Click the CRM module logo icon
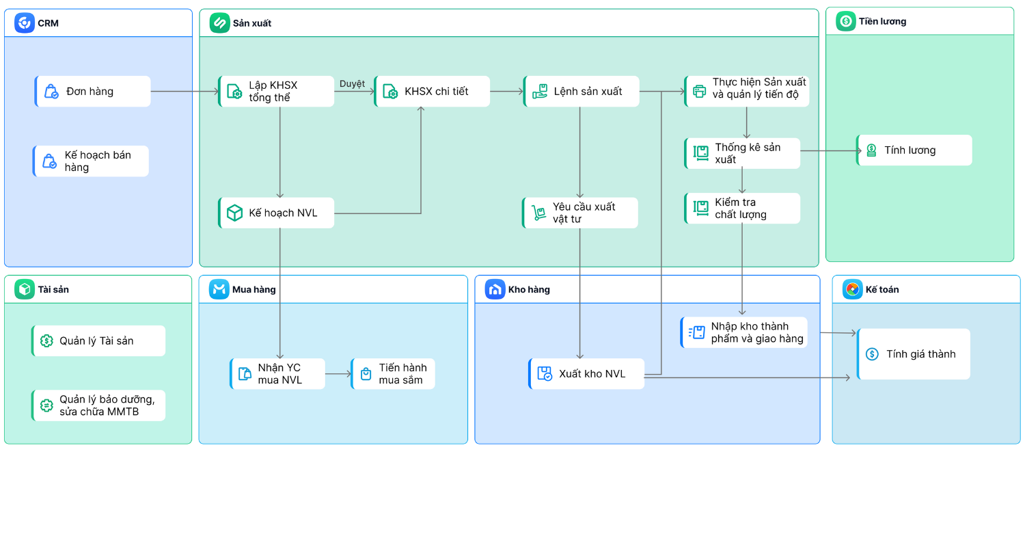The image size is (1025, 547). (x=25, y=23)
